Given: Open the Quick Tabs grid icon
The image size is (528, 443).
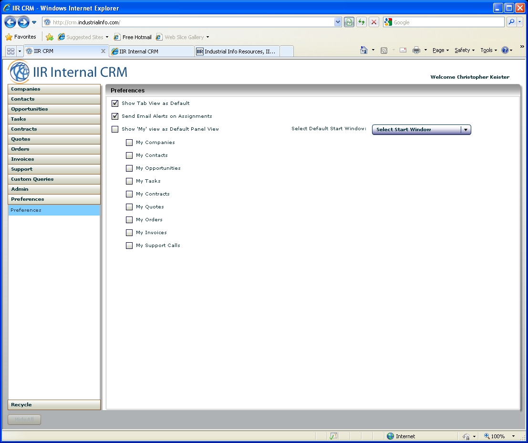Looking at the screenshot, I should click(x=10, y=51).
